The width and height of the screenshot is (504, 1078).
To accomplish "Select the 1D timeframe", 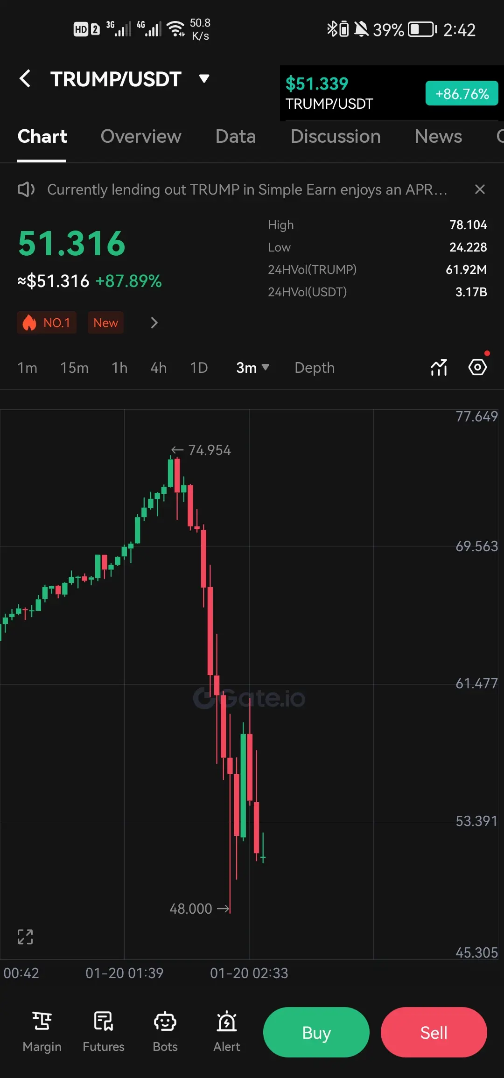I will click(199, 368).
